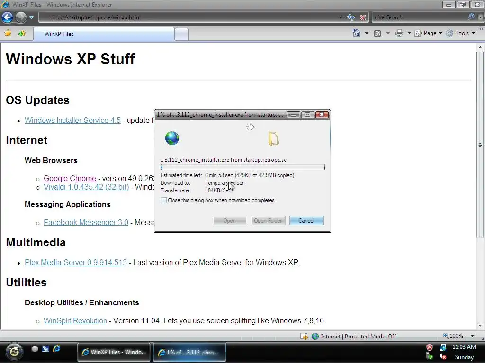Click the scrollbar down arrow
Screen dimensions: 485x363
pos(480,325)
